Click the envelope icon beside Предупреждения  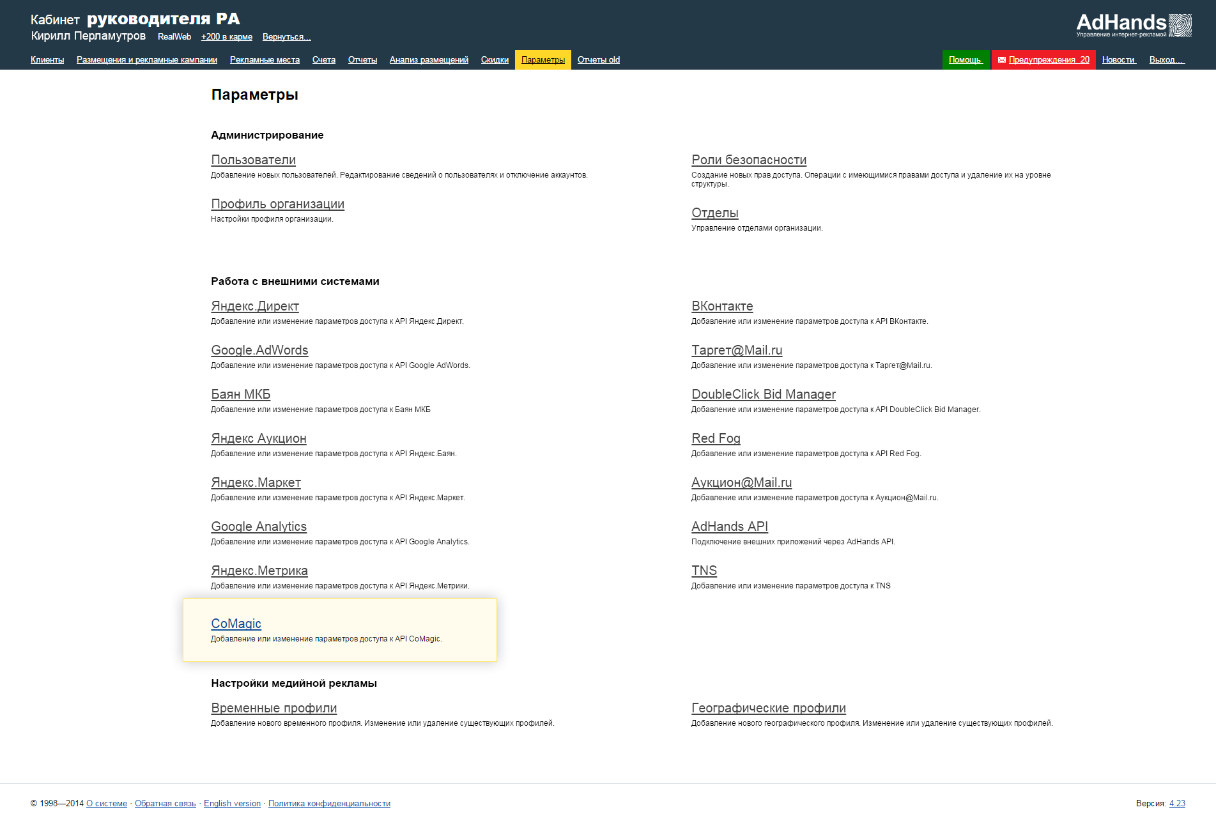pyautogui.click(x=1002, y=60)
